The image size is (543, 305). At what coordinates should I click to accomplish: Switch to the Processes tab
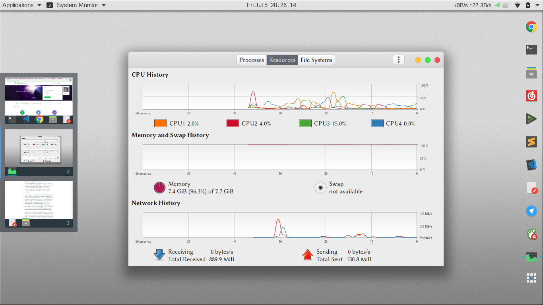point(252,60)
